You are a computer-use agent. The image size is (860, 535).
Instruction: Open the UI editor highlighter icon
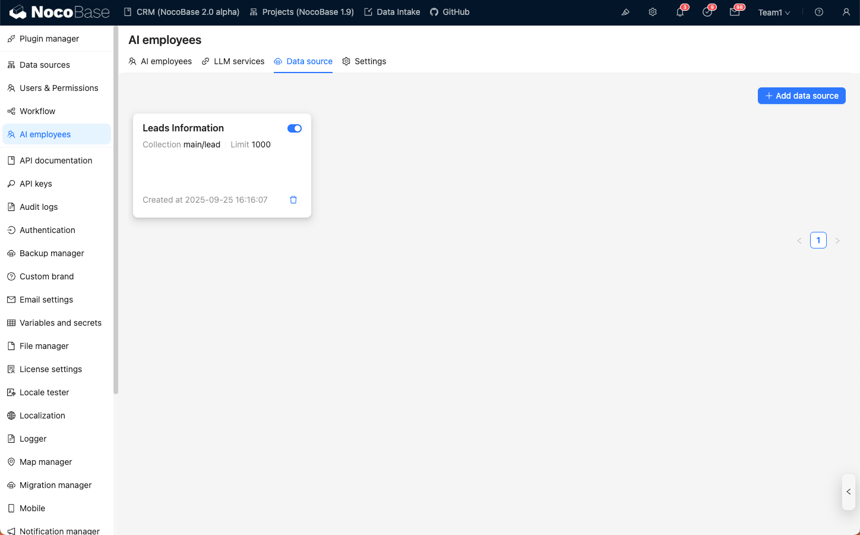tap(625, 12)
